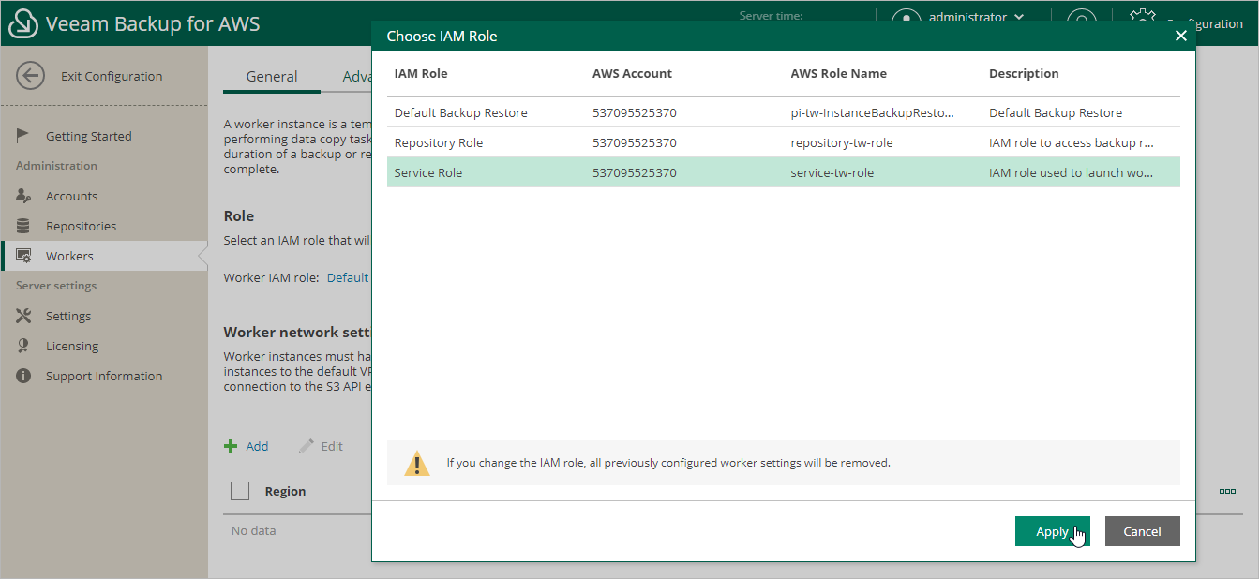Click the Settings wrench icon

pos(24,316)
